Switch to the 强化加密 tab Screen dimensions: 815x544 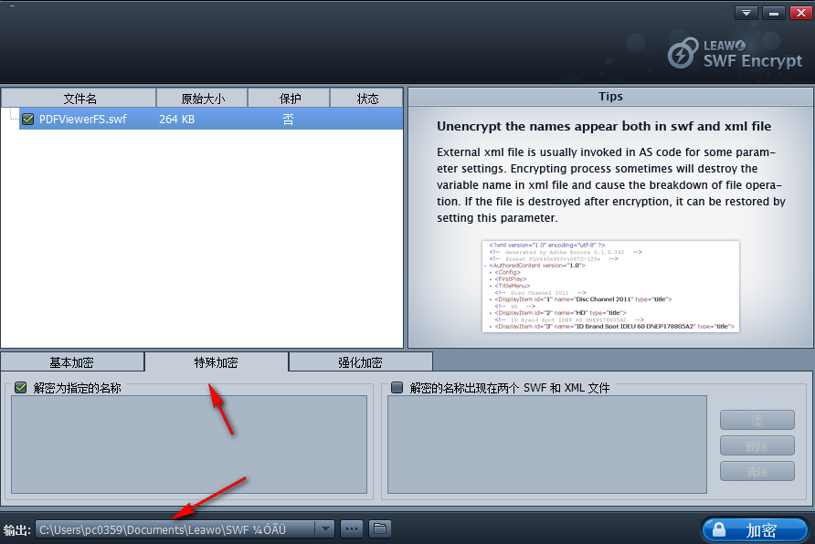(360, 361)
